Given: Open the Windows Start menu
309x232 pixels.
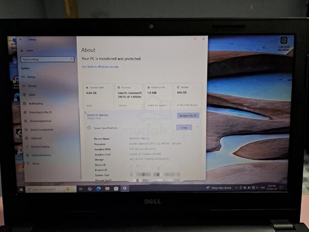Looking at the screenshot, I should 21,189.
